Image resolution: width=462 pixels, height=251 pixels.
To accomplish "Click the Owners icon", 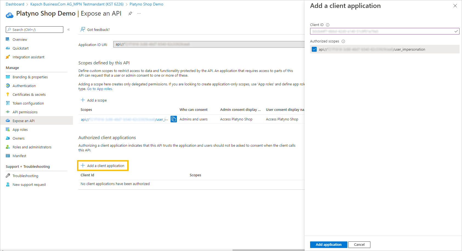I will [8, 138].
